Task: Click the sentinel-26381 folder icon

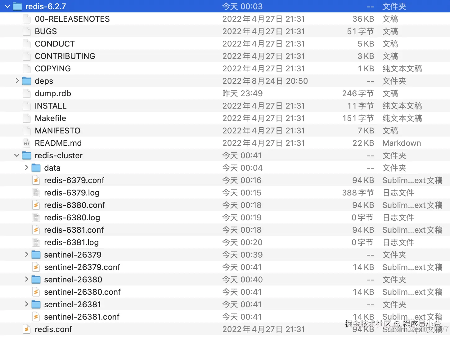Action: tap(36, 304)
